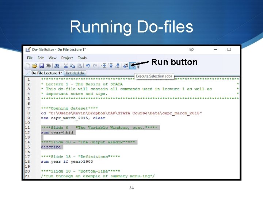Click the window dock icon in title bar
Image resolution: width=263 pixels, height=197 pixels.
(191, 49)
